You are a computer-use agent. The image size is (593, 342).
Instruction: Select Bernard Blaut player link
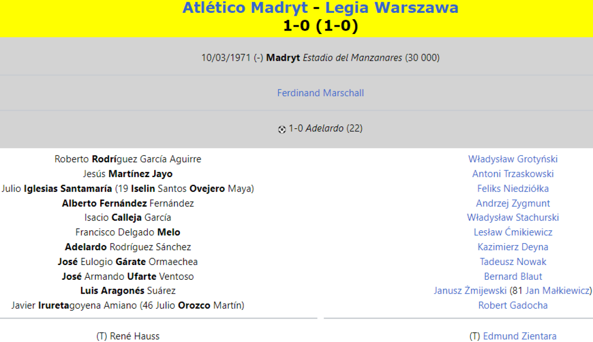click(x=512, y=276)
